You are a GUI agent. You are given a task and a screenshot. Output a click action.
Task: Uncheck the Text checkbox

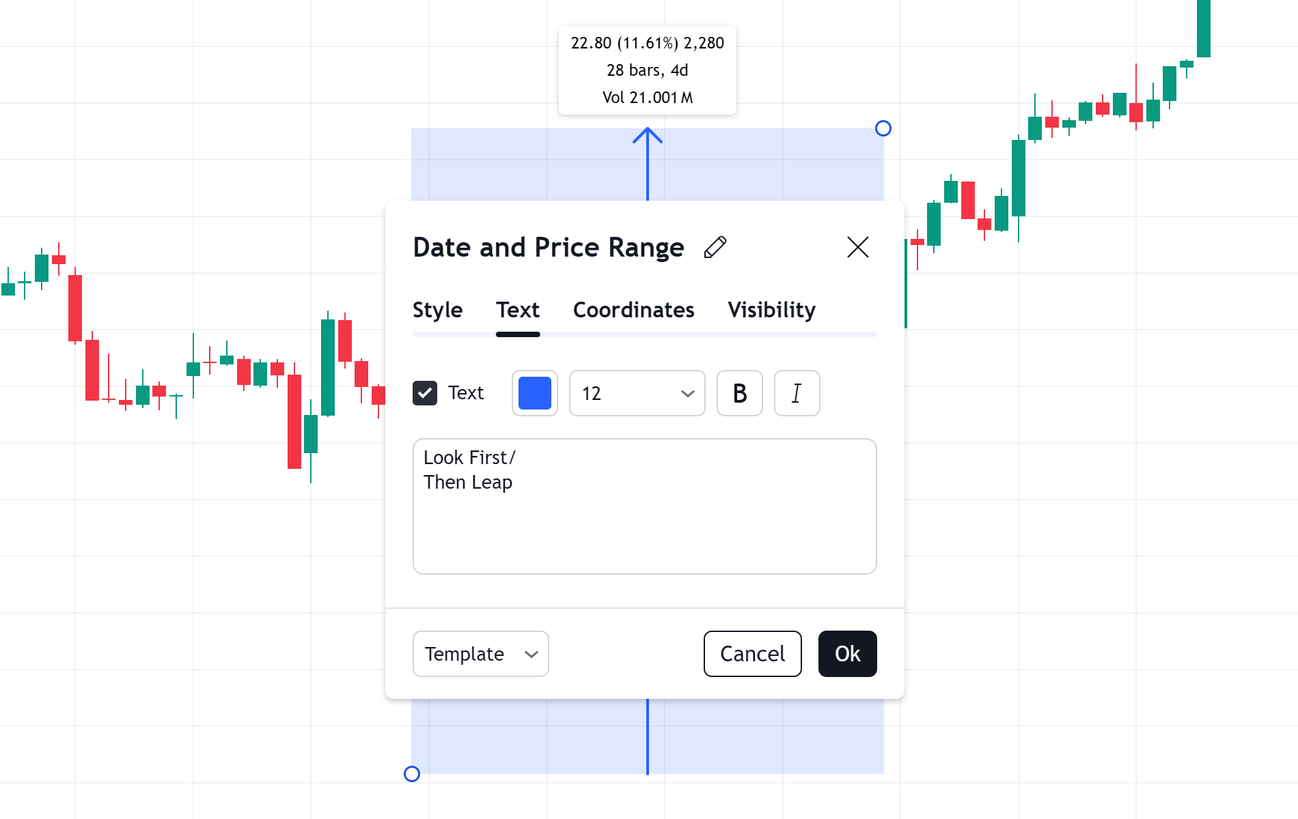click(x=425, y=393)
